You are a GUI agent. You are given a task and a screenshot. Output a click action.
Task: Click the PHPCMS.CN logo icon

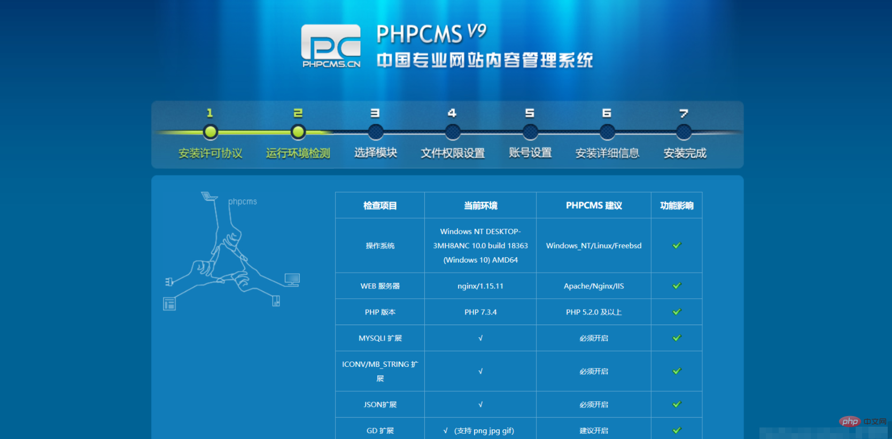point(331,46)
